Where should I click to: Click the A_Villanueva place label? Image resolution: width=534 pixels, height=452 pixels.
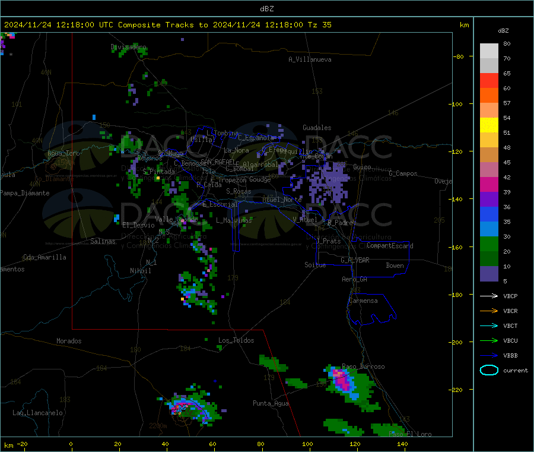[310, 59]
